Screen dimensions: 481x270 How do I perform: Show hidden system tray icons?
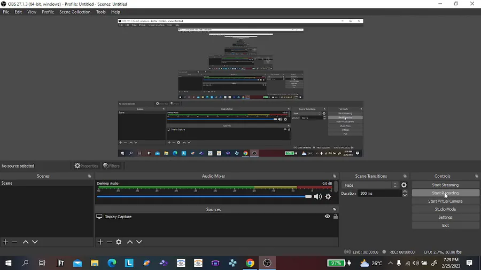pyautogui.click(x=390, y=263)
